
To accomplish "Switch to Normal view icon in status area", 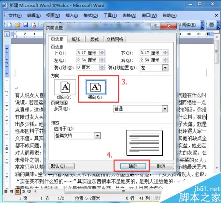I will (6, 192).
